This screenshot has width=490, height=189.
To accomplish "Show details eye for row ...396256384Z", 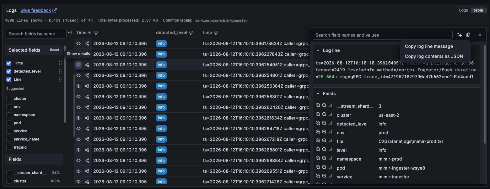I will tap(78, 86).
